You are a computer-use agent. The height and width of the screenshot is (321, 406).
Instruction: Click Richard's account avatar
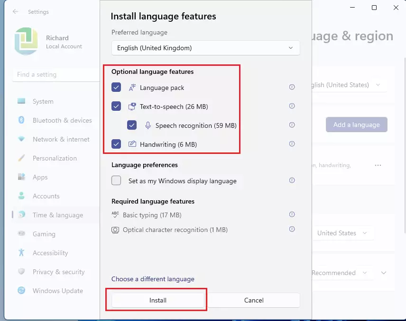(x=26, y=41)
